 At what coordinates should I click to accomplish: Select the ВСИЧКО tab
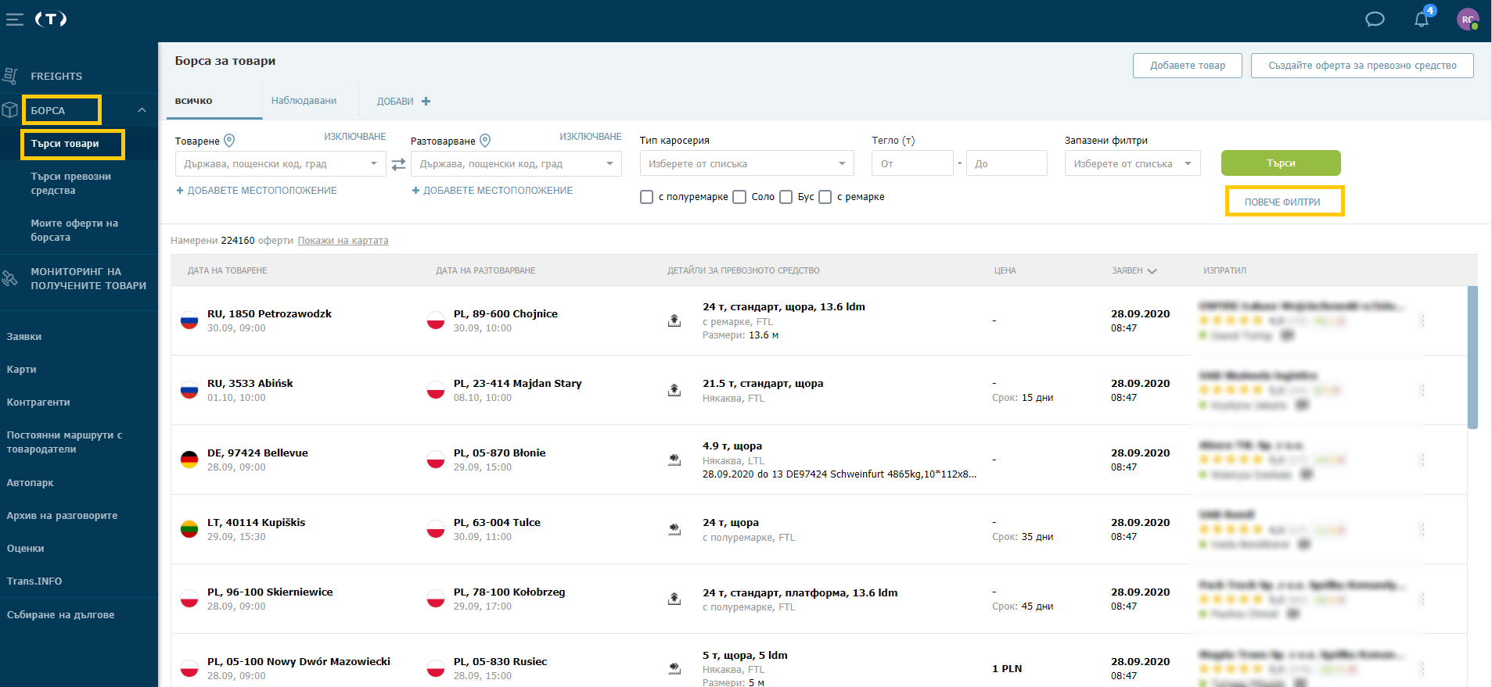194,101
